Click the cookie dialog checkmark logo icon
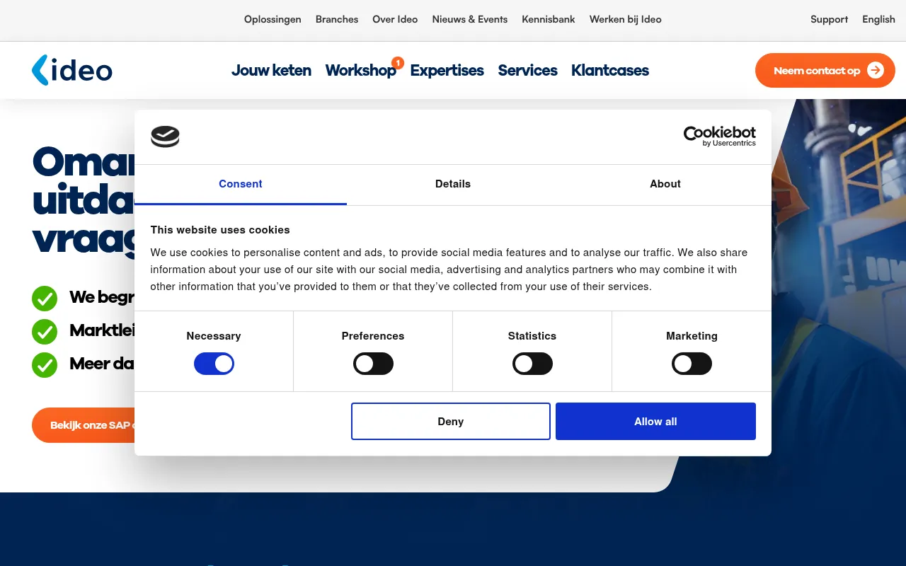Viewport: 906px width, 566px height. tap(165, 137)
